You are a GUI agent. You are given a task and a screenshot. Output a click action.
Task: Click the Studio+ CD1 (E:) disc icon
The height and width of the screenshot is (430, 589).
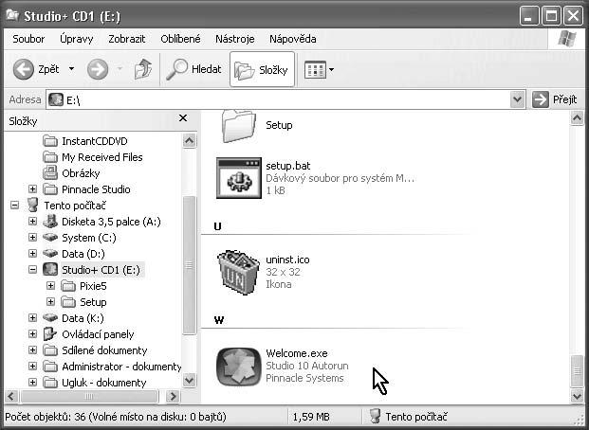click(50, 269)
